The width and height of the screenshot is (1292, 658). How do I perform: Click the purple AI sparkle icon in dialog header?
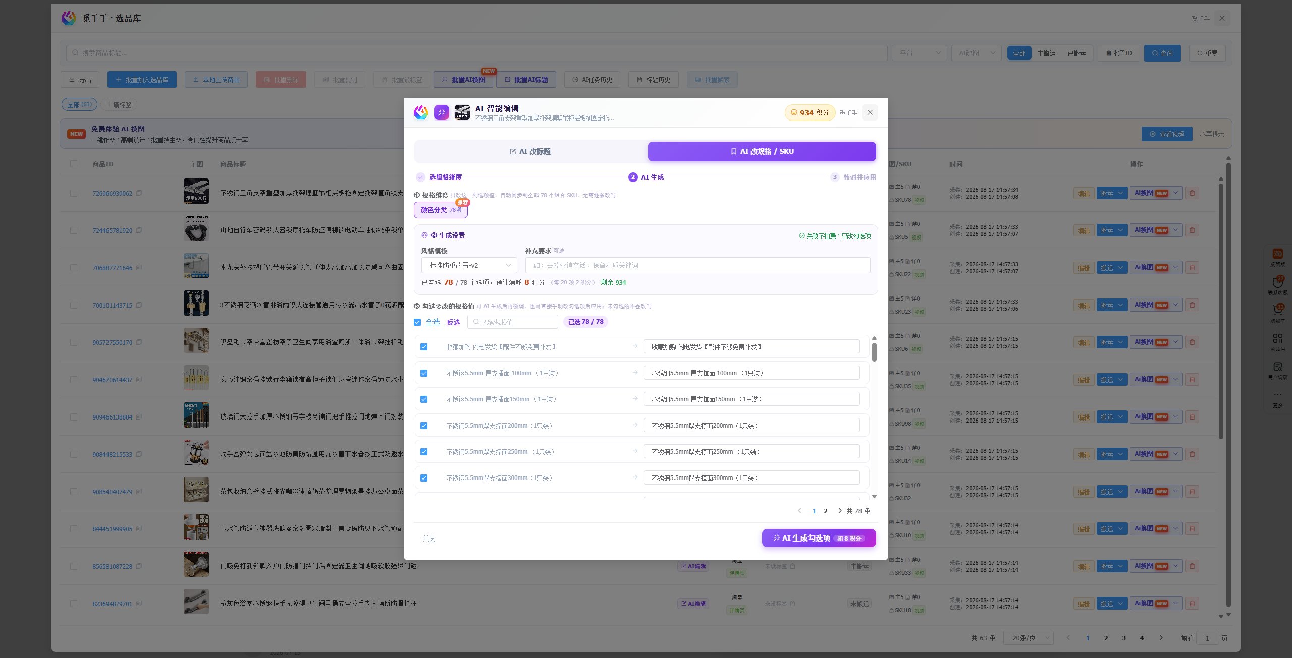[441, 112]
